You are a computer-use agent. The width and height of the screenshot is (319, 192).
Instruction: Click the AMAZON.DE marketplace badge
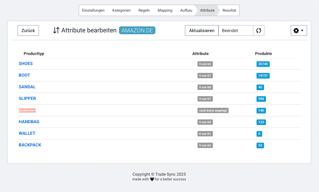[x=137, y=30]
